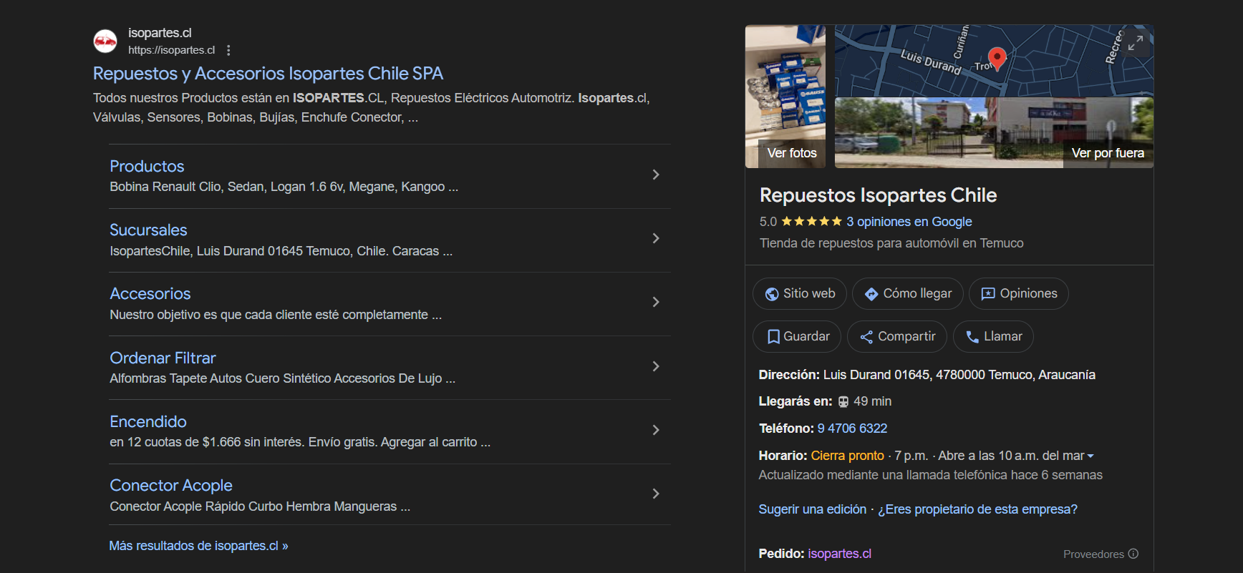Screen dimensions: 1243x573
Task: Click the Actualizado mediante una llamada telefónica text
Action: [931, 475]
